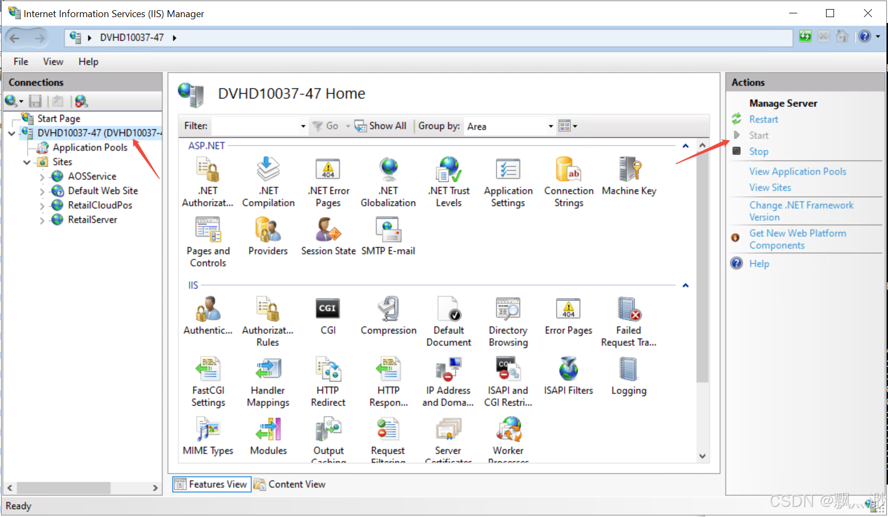Collapse the DVHD10037-47 server node
This screenshot has height=517, width=888.
click(12, 133)
